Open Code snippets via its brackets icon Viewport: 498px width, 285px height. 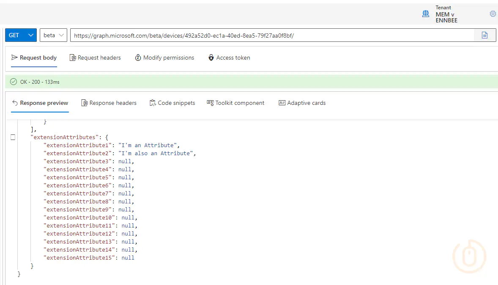(x=152, y=103)
